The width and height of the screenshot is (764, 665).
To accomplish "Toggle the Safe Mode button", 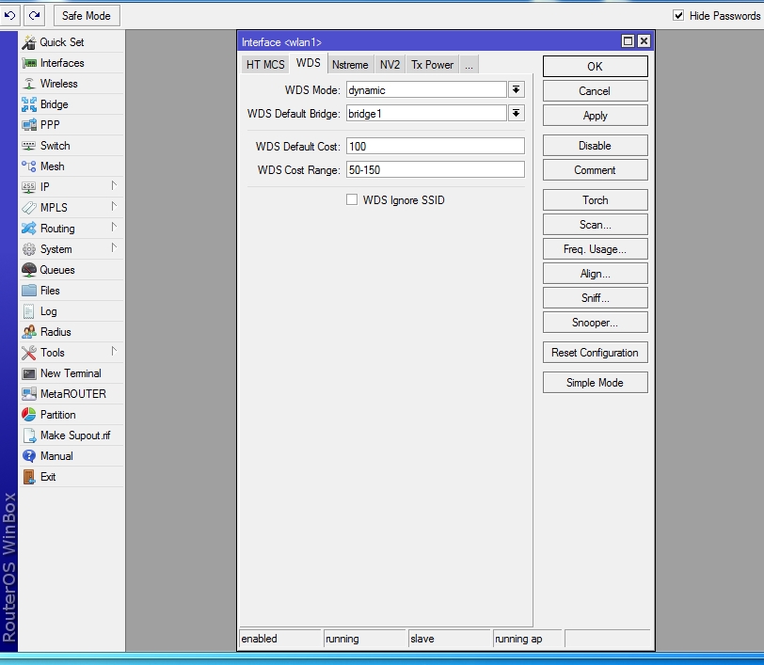I will (86, 16).
